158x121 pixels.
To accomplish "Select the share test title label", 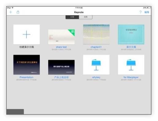I will point(61,47).
